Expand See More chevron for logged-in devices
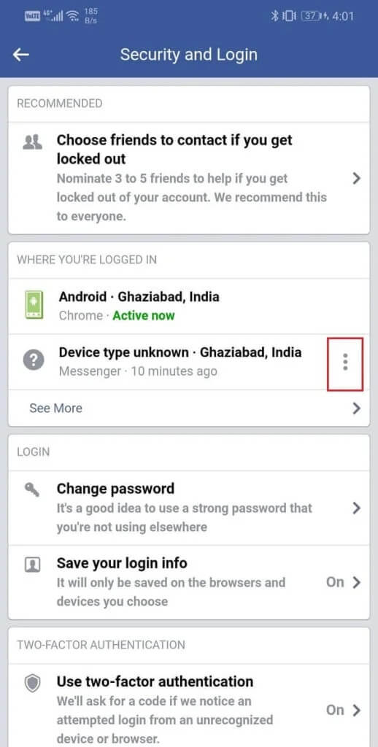The height and width of the screenshot is (747, 378). click(x=356, y=409)
